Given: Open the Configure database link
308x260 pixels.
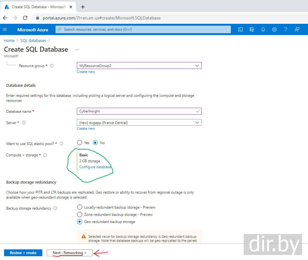Looking at the screenshot, I should 95,167.
